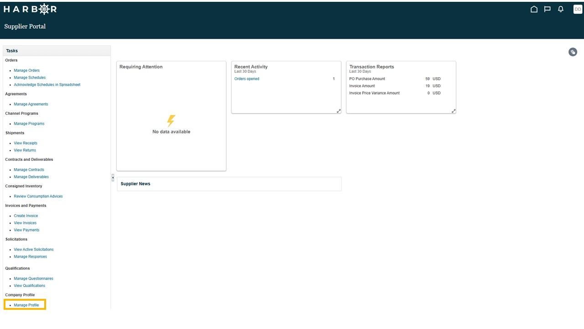The width and height of the screenshot is (584, 329).
Task: Open the Notifications bell icon
Action: click(x=561, y=9)
